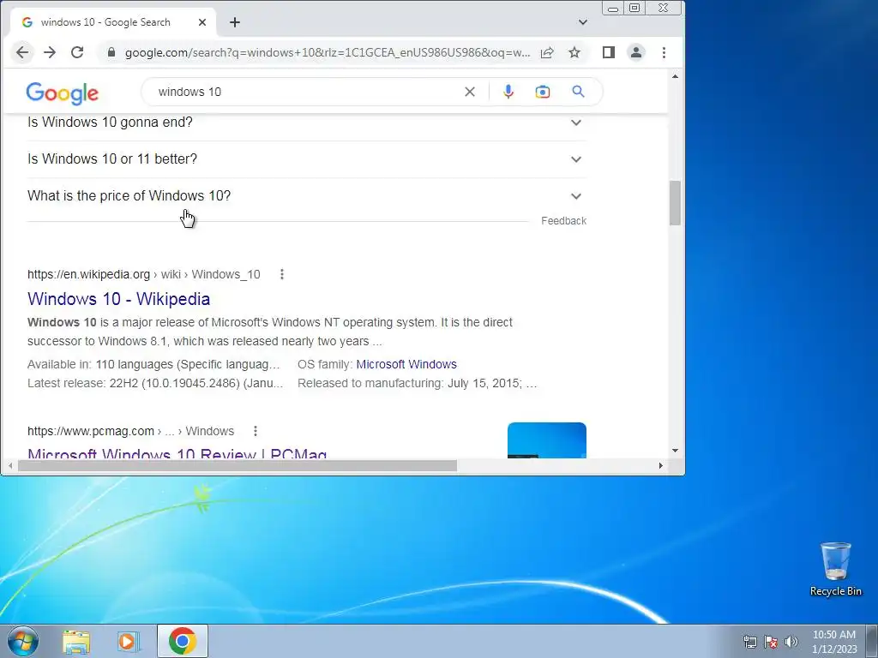Click the Show desktop strip beside the clock
Screen dimensions: 878x658
pyautogui.click(x=872, y=641)
